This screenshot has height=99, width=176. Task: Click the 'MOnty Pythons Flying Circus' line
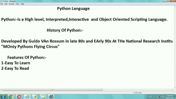pyautogui.click(x=30, y=46)
